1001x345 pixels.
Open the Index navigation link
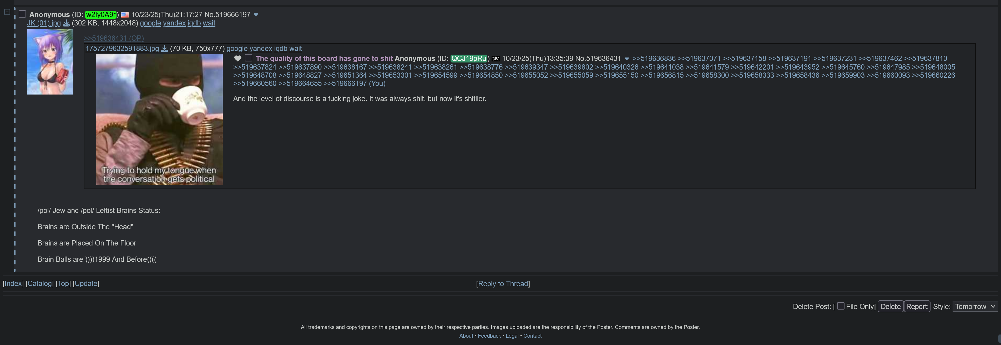point(13,284)
